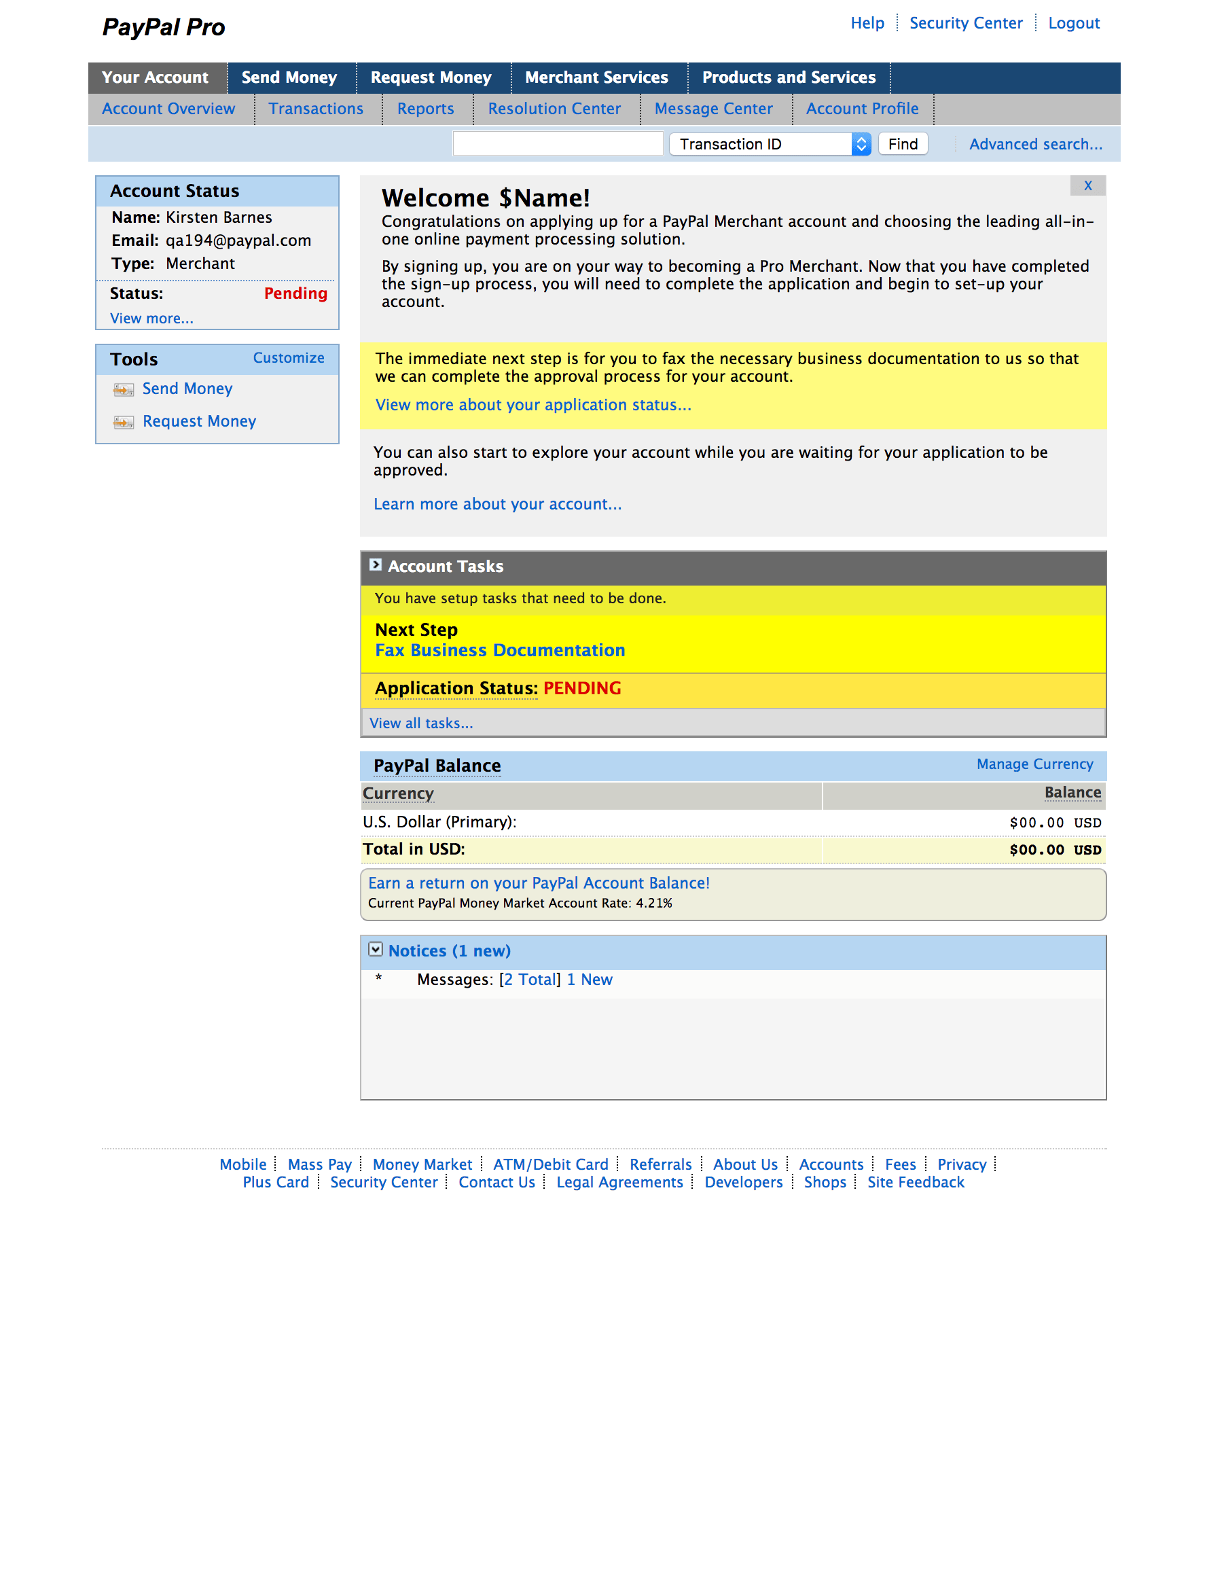
Task: Click the qa194@paypal.com email text
Action: pos(238,240)
